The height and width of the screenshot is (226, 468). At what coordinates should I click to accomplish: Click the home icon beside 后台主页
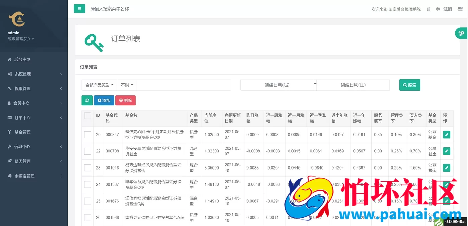(10, 59)
